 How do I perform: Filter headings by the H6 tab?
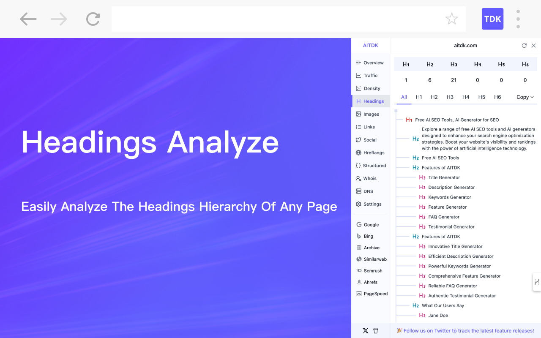[x=497, y=97]
